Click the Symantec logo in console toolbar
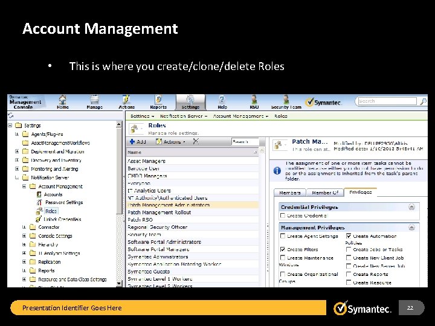The width and height of the screenshot is (435, 326). [x=323, y=102]
